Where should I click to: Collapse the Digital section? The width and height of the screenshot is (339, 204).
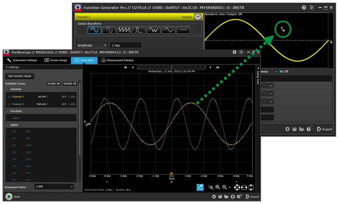[8, 125]
